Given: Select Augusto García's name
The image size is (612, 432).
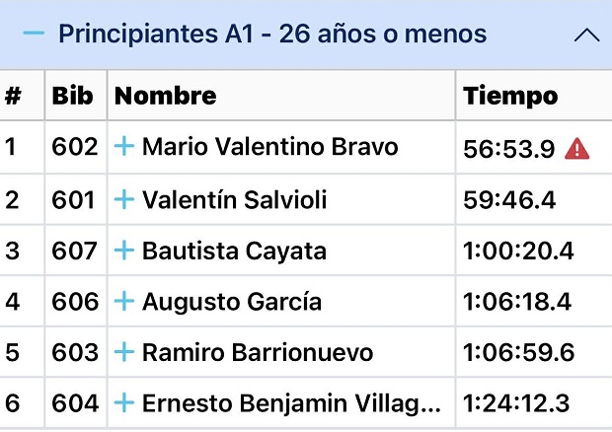Looking at the screenshot, I should click(x=232, y=302).
